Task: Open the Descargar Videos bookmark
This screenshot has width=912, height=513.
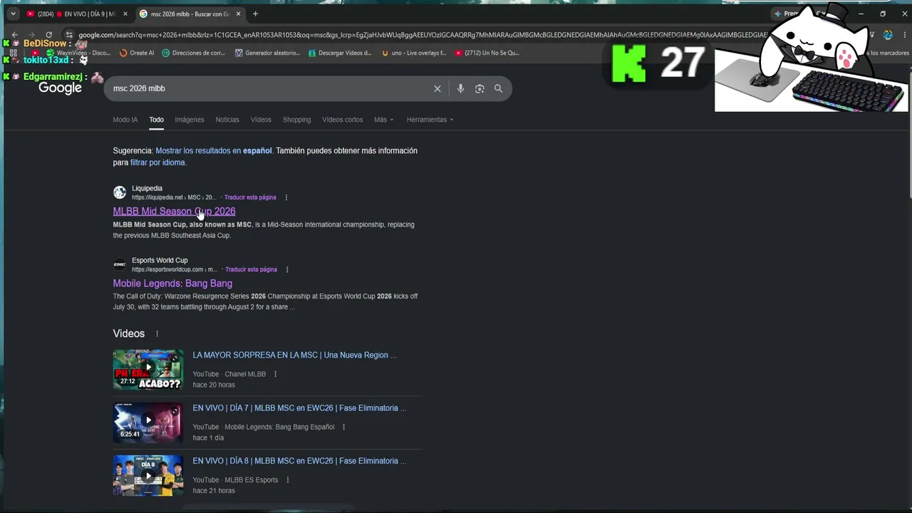Action: point(340,53)
